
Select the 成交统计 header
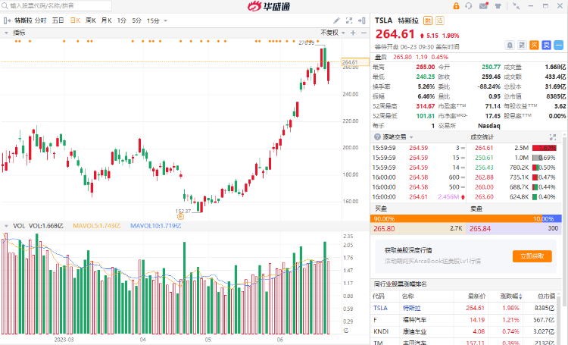tap(482, 137)
